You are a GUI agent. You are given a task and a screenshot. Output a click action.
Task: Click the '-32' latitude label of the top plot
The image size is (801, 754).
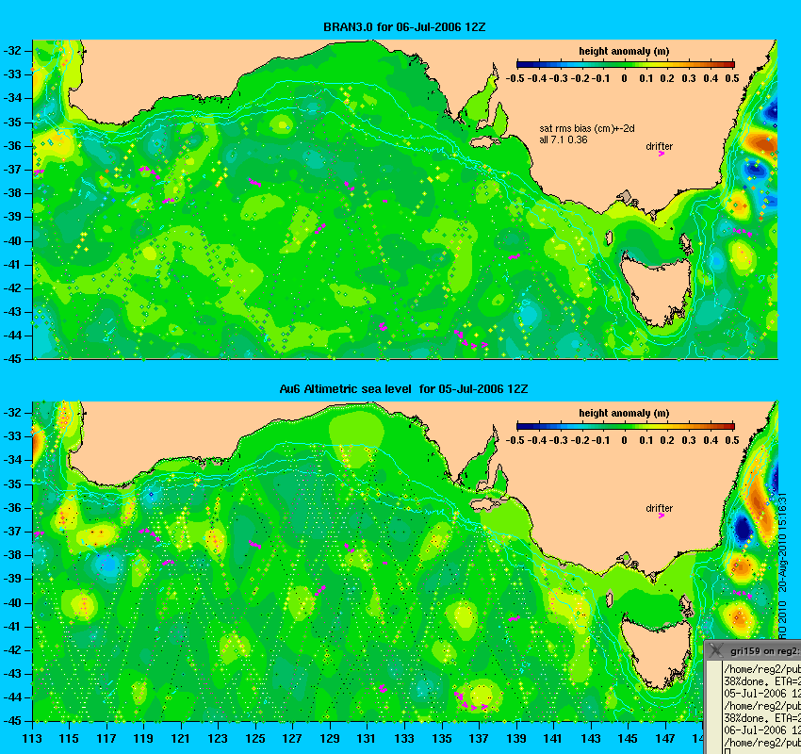pyautogui.click(x=13, y=51)
